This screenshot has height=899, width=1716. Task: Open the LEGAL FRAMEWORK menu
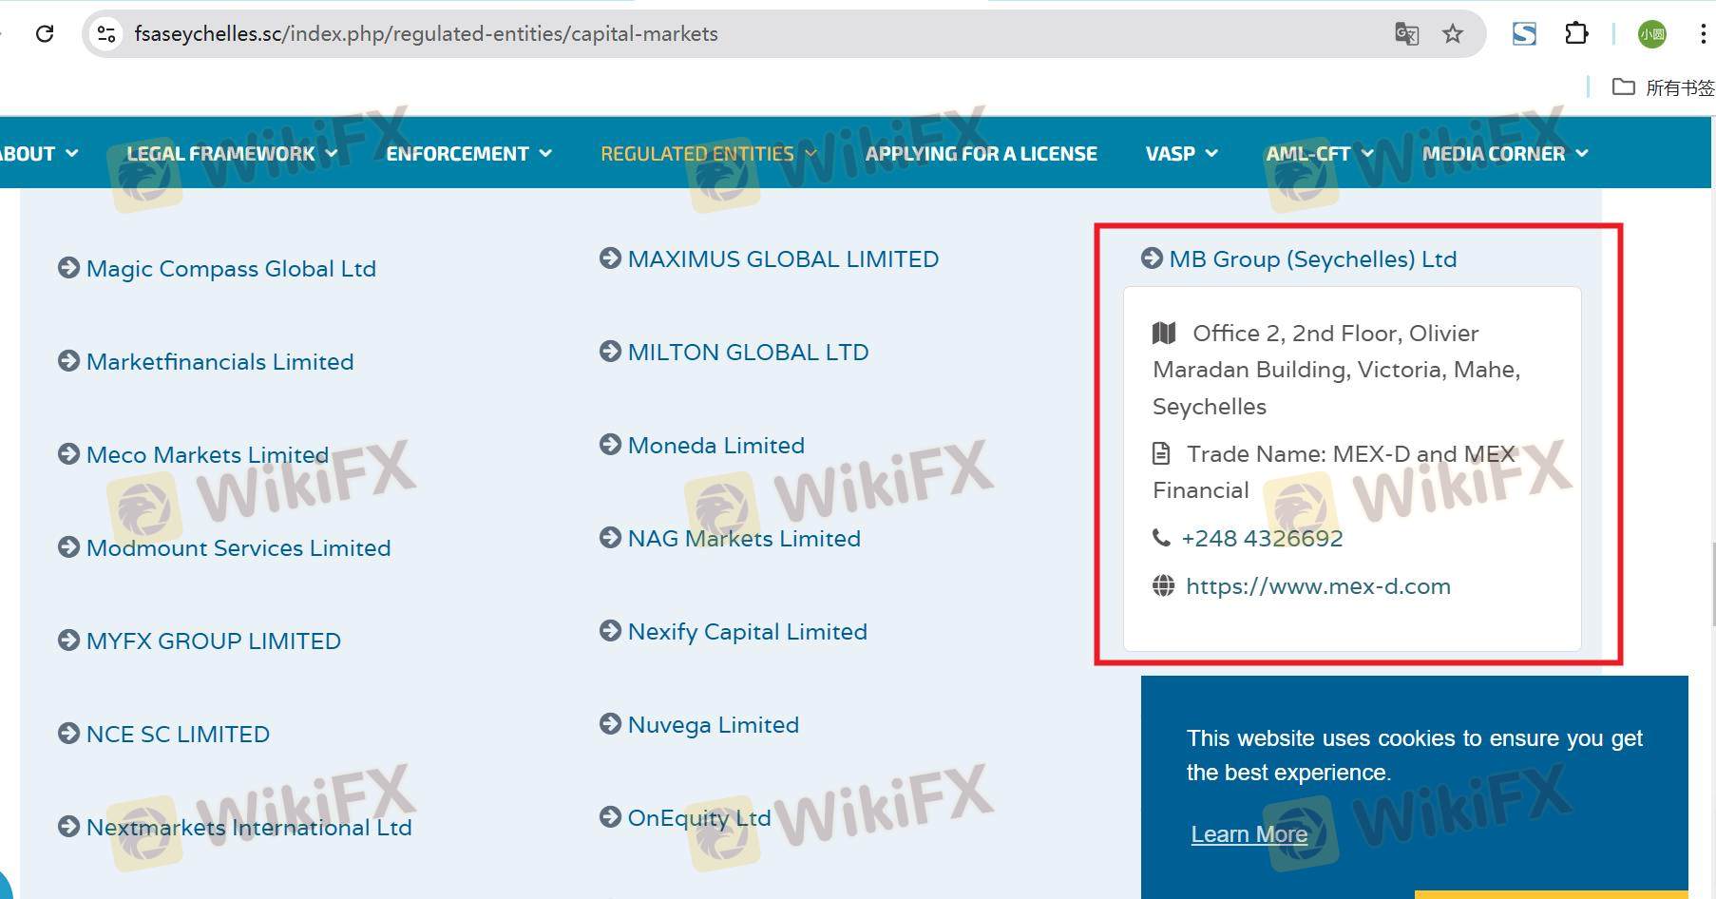[220, 153]
